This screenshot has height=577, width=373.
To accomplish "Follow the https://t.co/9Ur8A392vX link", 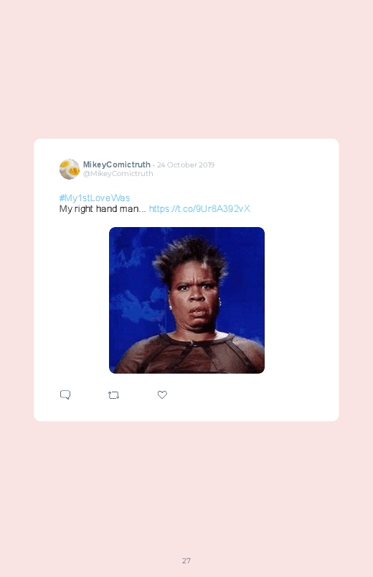I will (x=199, y=208).
